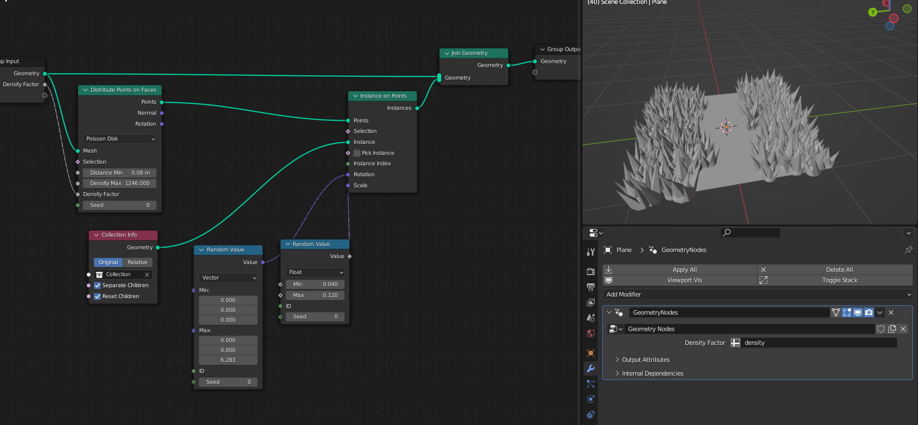Viewport: 918px width, 425px height.
Task: Click the Apply All button
Action: tap(684, 270)
